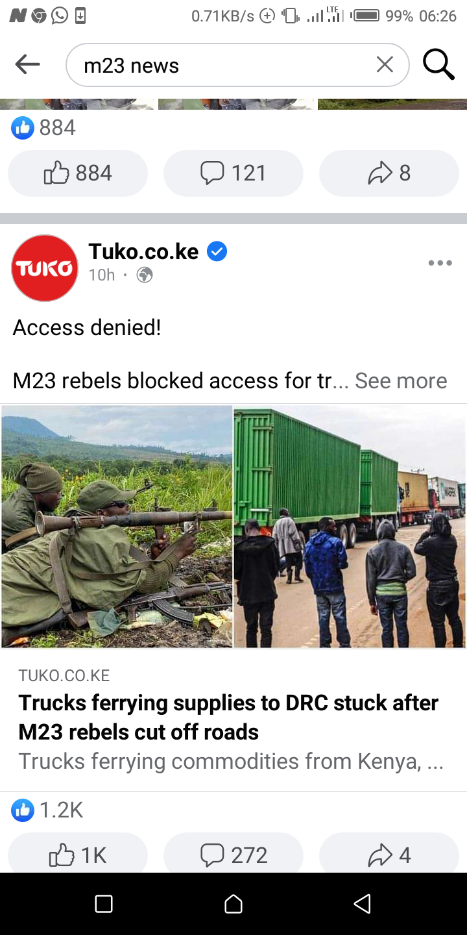Share the post with 8 shares
This screenshot has width=467, height=935.
389,173
